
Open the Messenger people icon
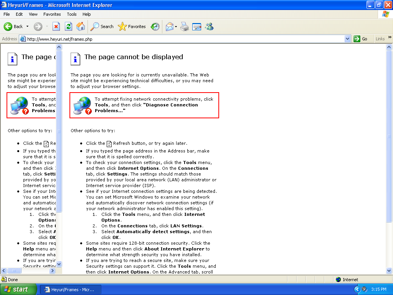point(209,27)
